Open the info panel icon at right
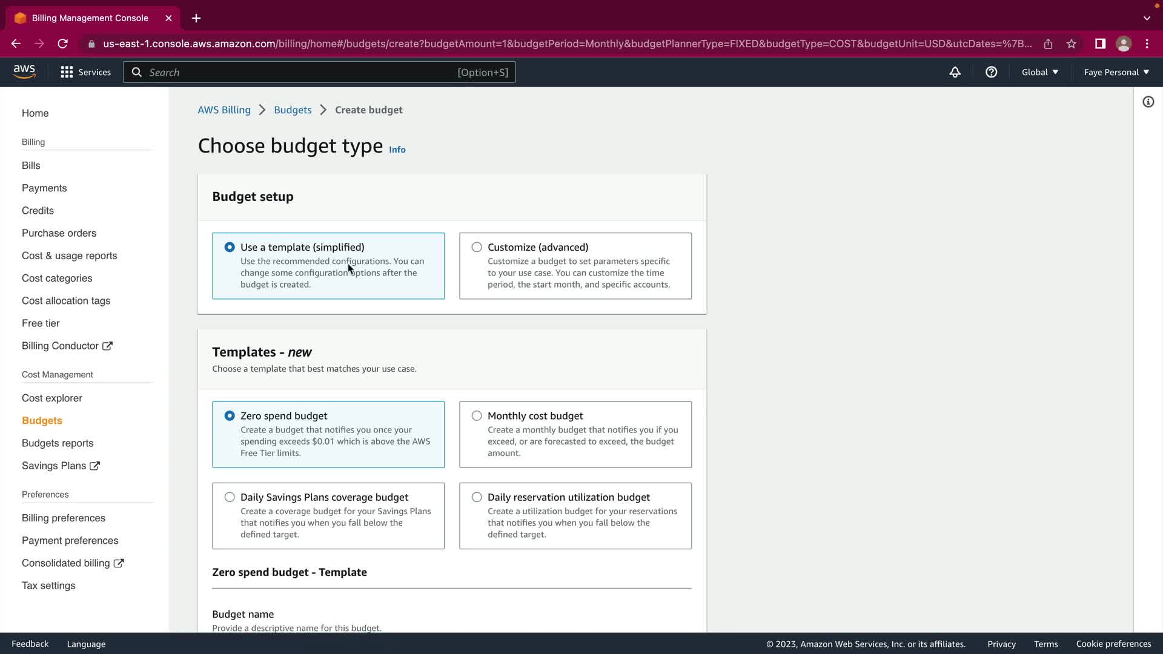 1148,102
